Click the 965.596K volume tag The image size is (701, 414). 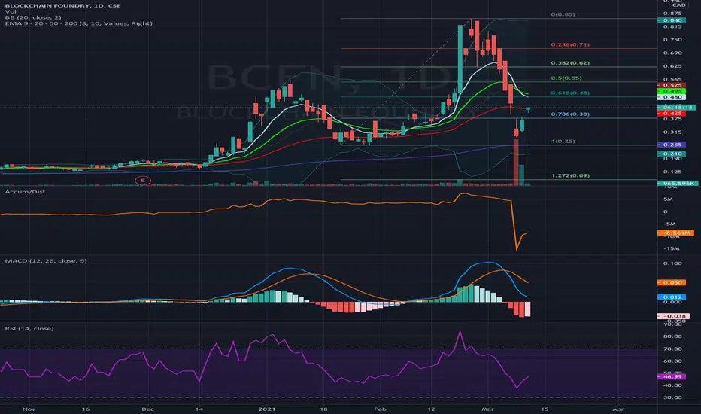pos(678,184)
